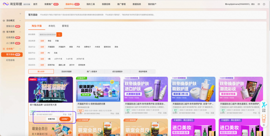Filter 活动行业 by 其他
This screenshot has width=270, height=136.
click(116, 47)
